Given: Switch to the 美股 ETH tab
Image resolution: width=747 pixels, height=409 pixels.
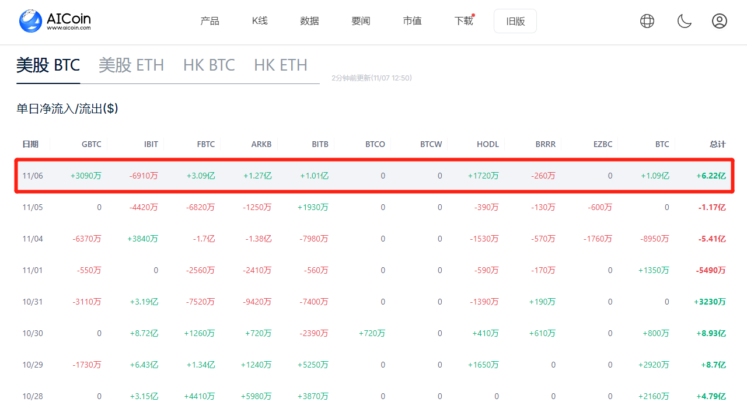Looking at the screenshot, I should pos(131,65).
